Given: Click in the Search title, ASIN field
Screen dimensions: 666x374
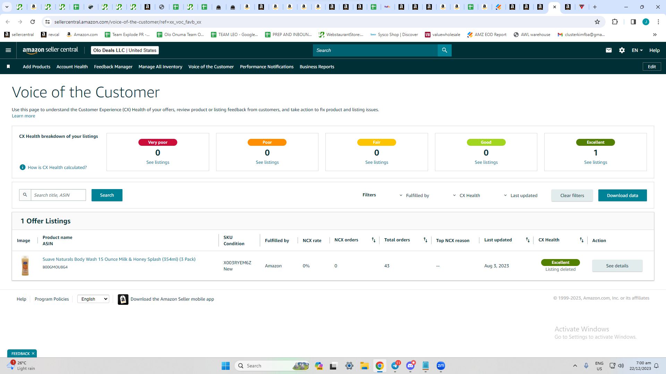Looking at the screenshot, I should (58, 195).
